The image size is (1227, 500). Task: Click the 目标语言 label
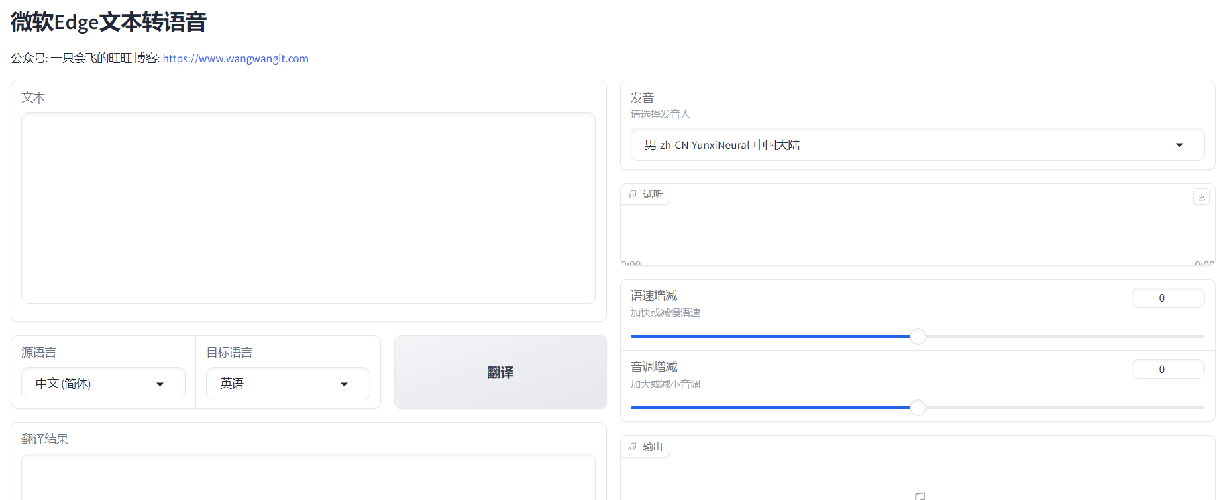click(229, 353)
